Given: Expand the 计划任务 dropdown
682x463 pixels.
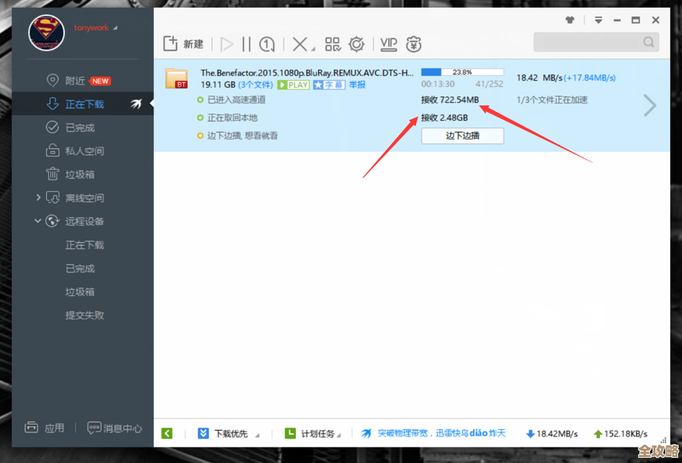Looking at the screenshot, I should click(x=340, y=434).
